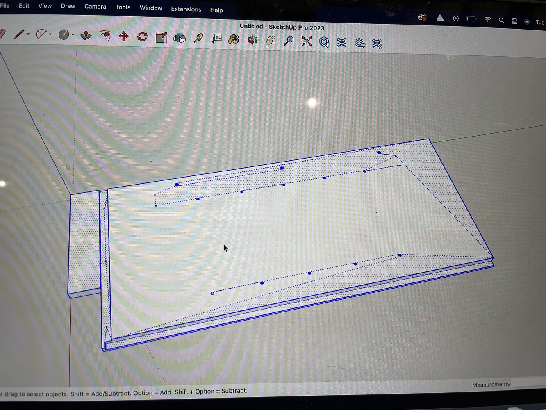Click the Wi-Fi icon in the menu bar
The height and width of the screenshot is (410, 546).
coord(487,19)
